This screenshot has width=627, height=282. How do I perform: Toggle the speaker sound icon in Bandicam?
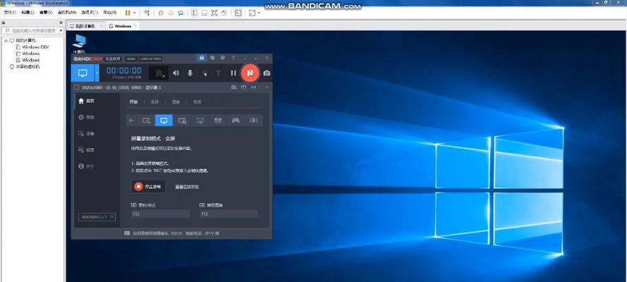(176, 73)
